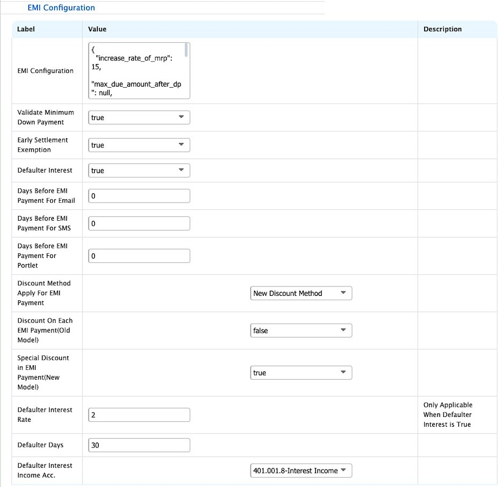The image size is (499, 487).
Task: Open the 401.001.8-Interest Income account dropdown
Action: coord(301,471)
